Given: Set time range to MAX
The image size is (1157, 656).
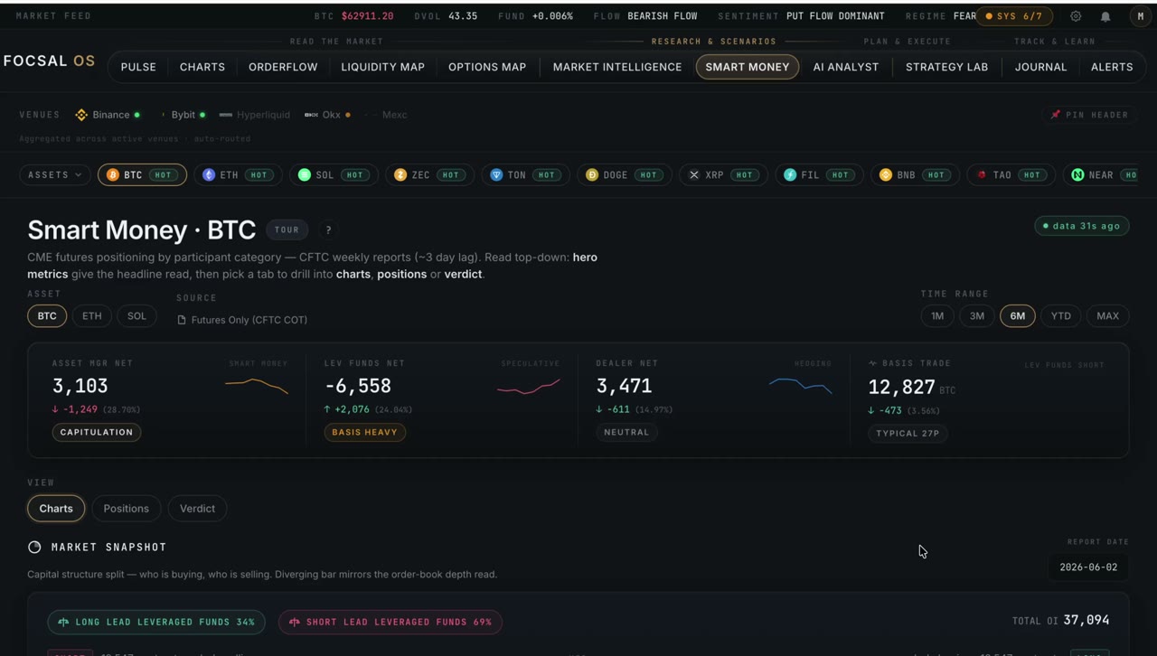Looking at the screenshot, I should (1107, 316).
